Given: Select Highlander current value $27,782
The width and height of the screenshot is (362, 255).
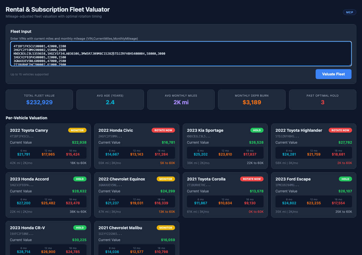Looking at the screenshot, I should (345, 143).
